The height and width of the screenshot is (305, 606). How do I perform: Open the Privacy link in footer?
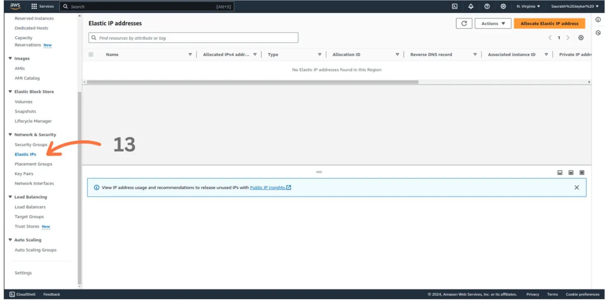[533, 294]
